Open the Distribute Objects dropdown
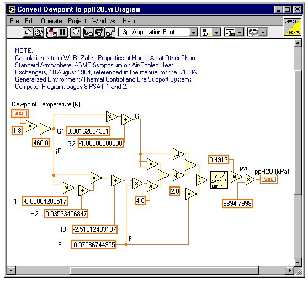308x283 pixels. (233, 32)
